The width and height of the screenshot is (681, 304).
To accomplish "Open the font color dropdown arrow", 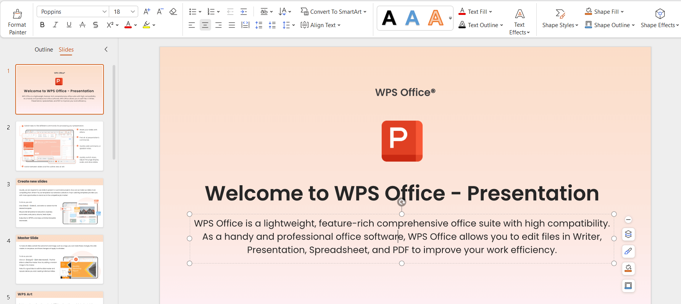I will (136, 25).
